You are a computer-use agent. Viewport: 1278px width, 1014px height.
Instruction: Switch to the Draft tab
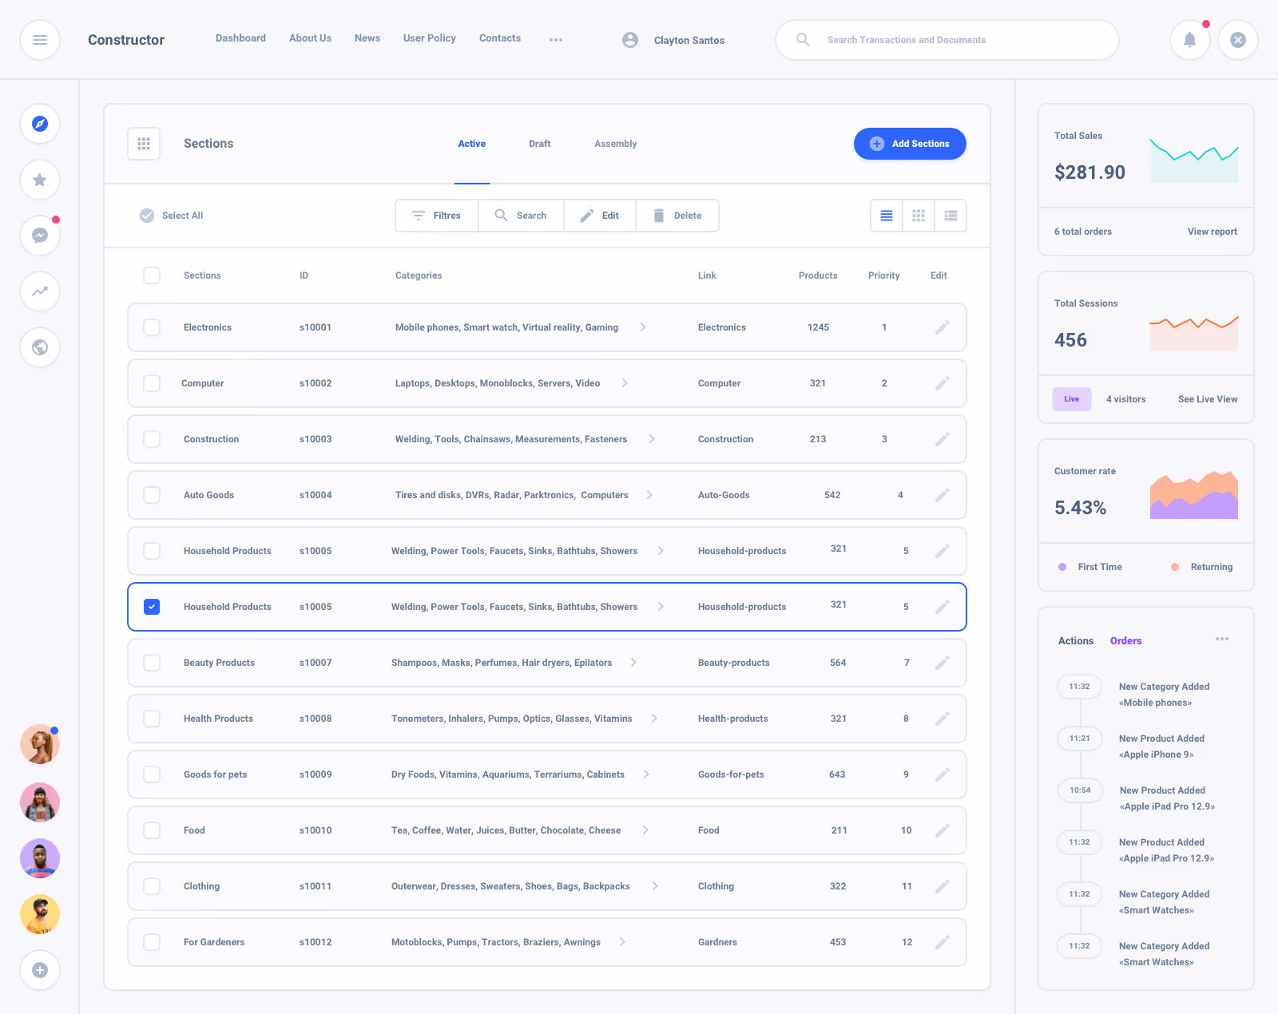point(540,144)
